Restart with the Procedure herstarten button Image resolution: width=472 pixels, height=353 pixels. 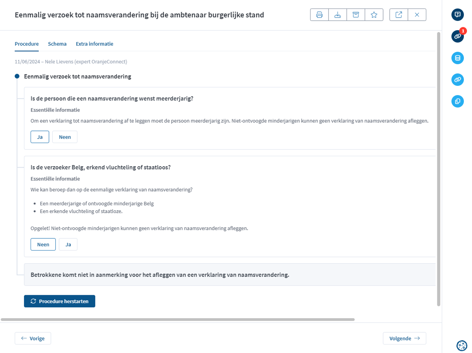tap(59, 301)
